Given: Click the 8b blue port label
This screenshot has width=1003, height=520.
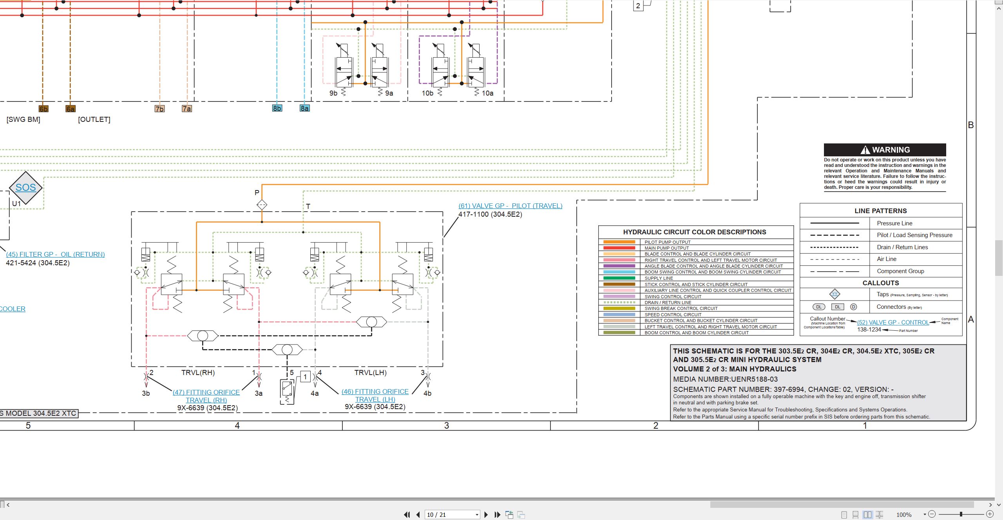Looking at the screenshot, I should tap(277, 108).
